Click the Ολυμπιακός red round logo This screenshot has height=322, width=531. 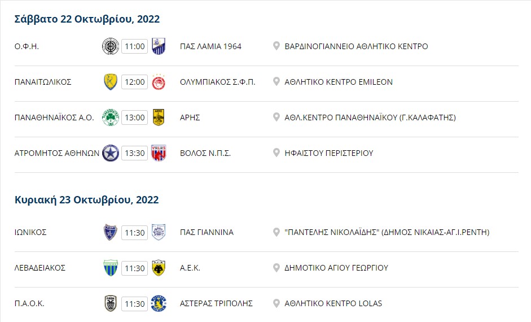pos(159,82)
